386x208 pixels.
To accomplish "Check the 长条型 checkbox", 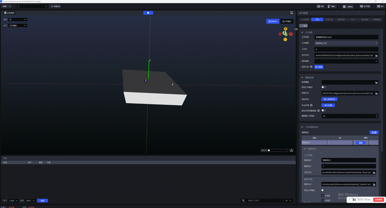I will [x=323, y=196].
